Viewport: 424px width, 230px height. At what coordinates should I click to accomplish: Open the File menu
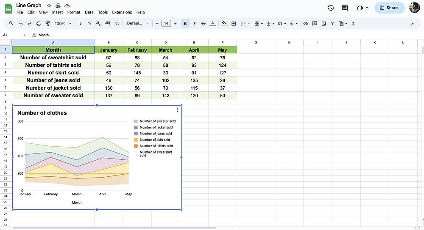click(20, 12)
